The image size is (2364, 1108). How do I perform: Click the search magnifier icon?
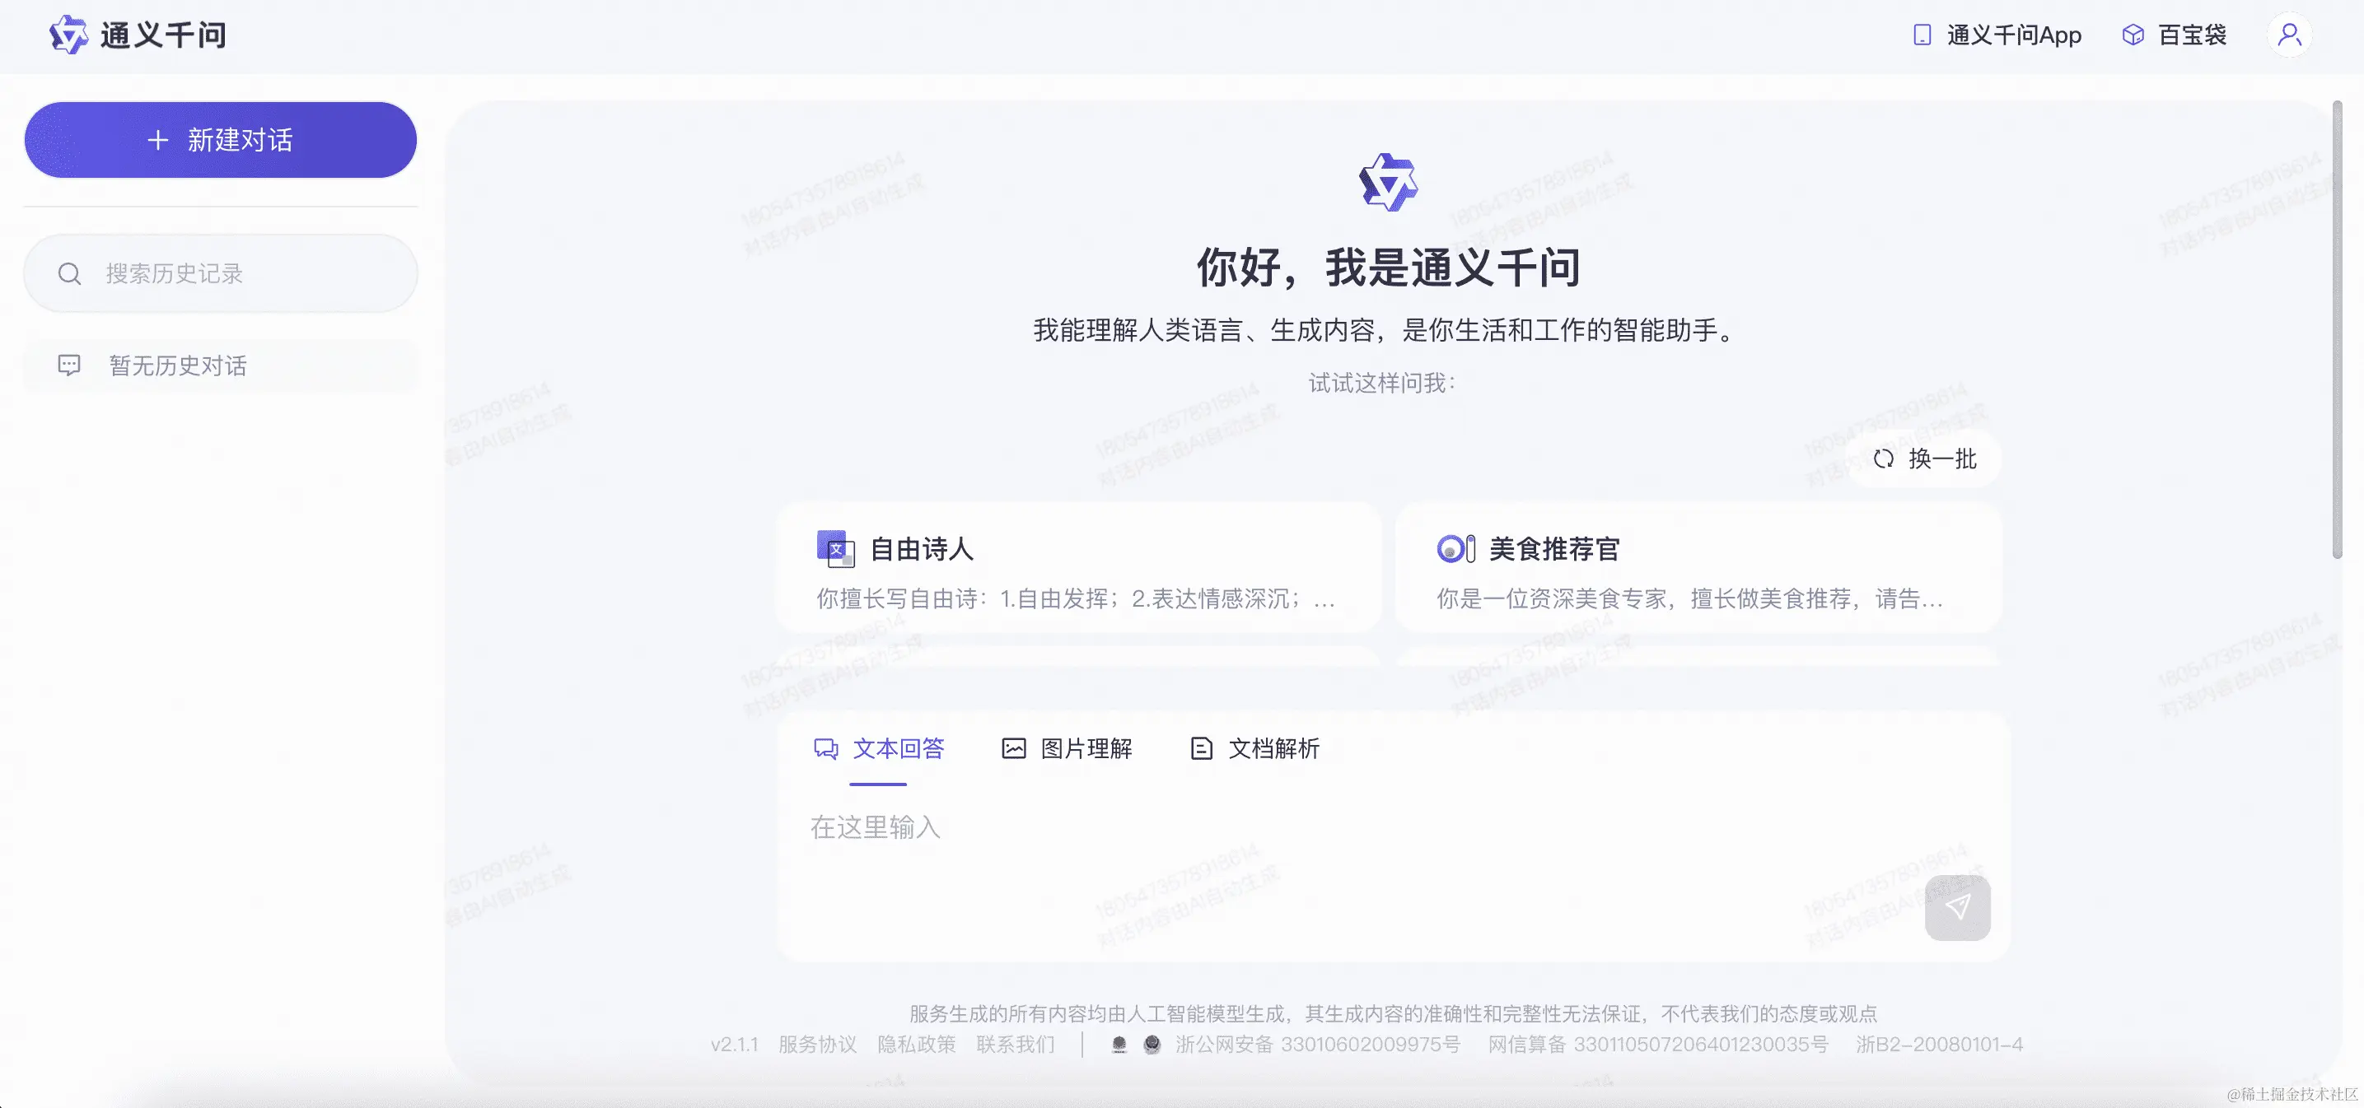[x=70, y=273]
